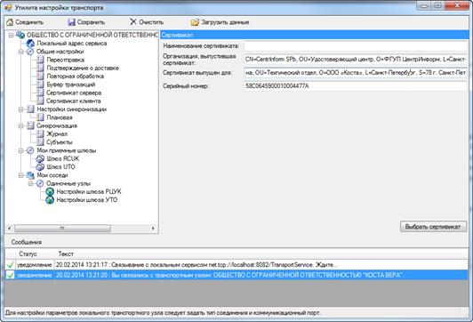The width and height of the screenshot is (473, 322).
Task: Click the Выбрать сертификат button
Action: tap(433, 227)
